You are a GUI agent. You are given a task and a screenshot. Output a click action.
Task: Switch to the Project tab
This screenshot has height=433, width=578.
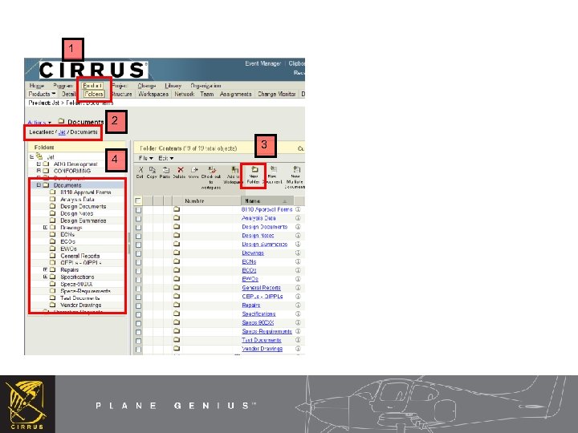pos(120,86)
